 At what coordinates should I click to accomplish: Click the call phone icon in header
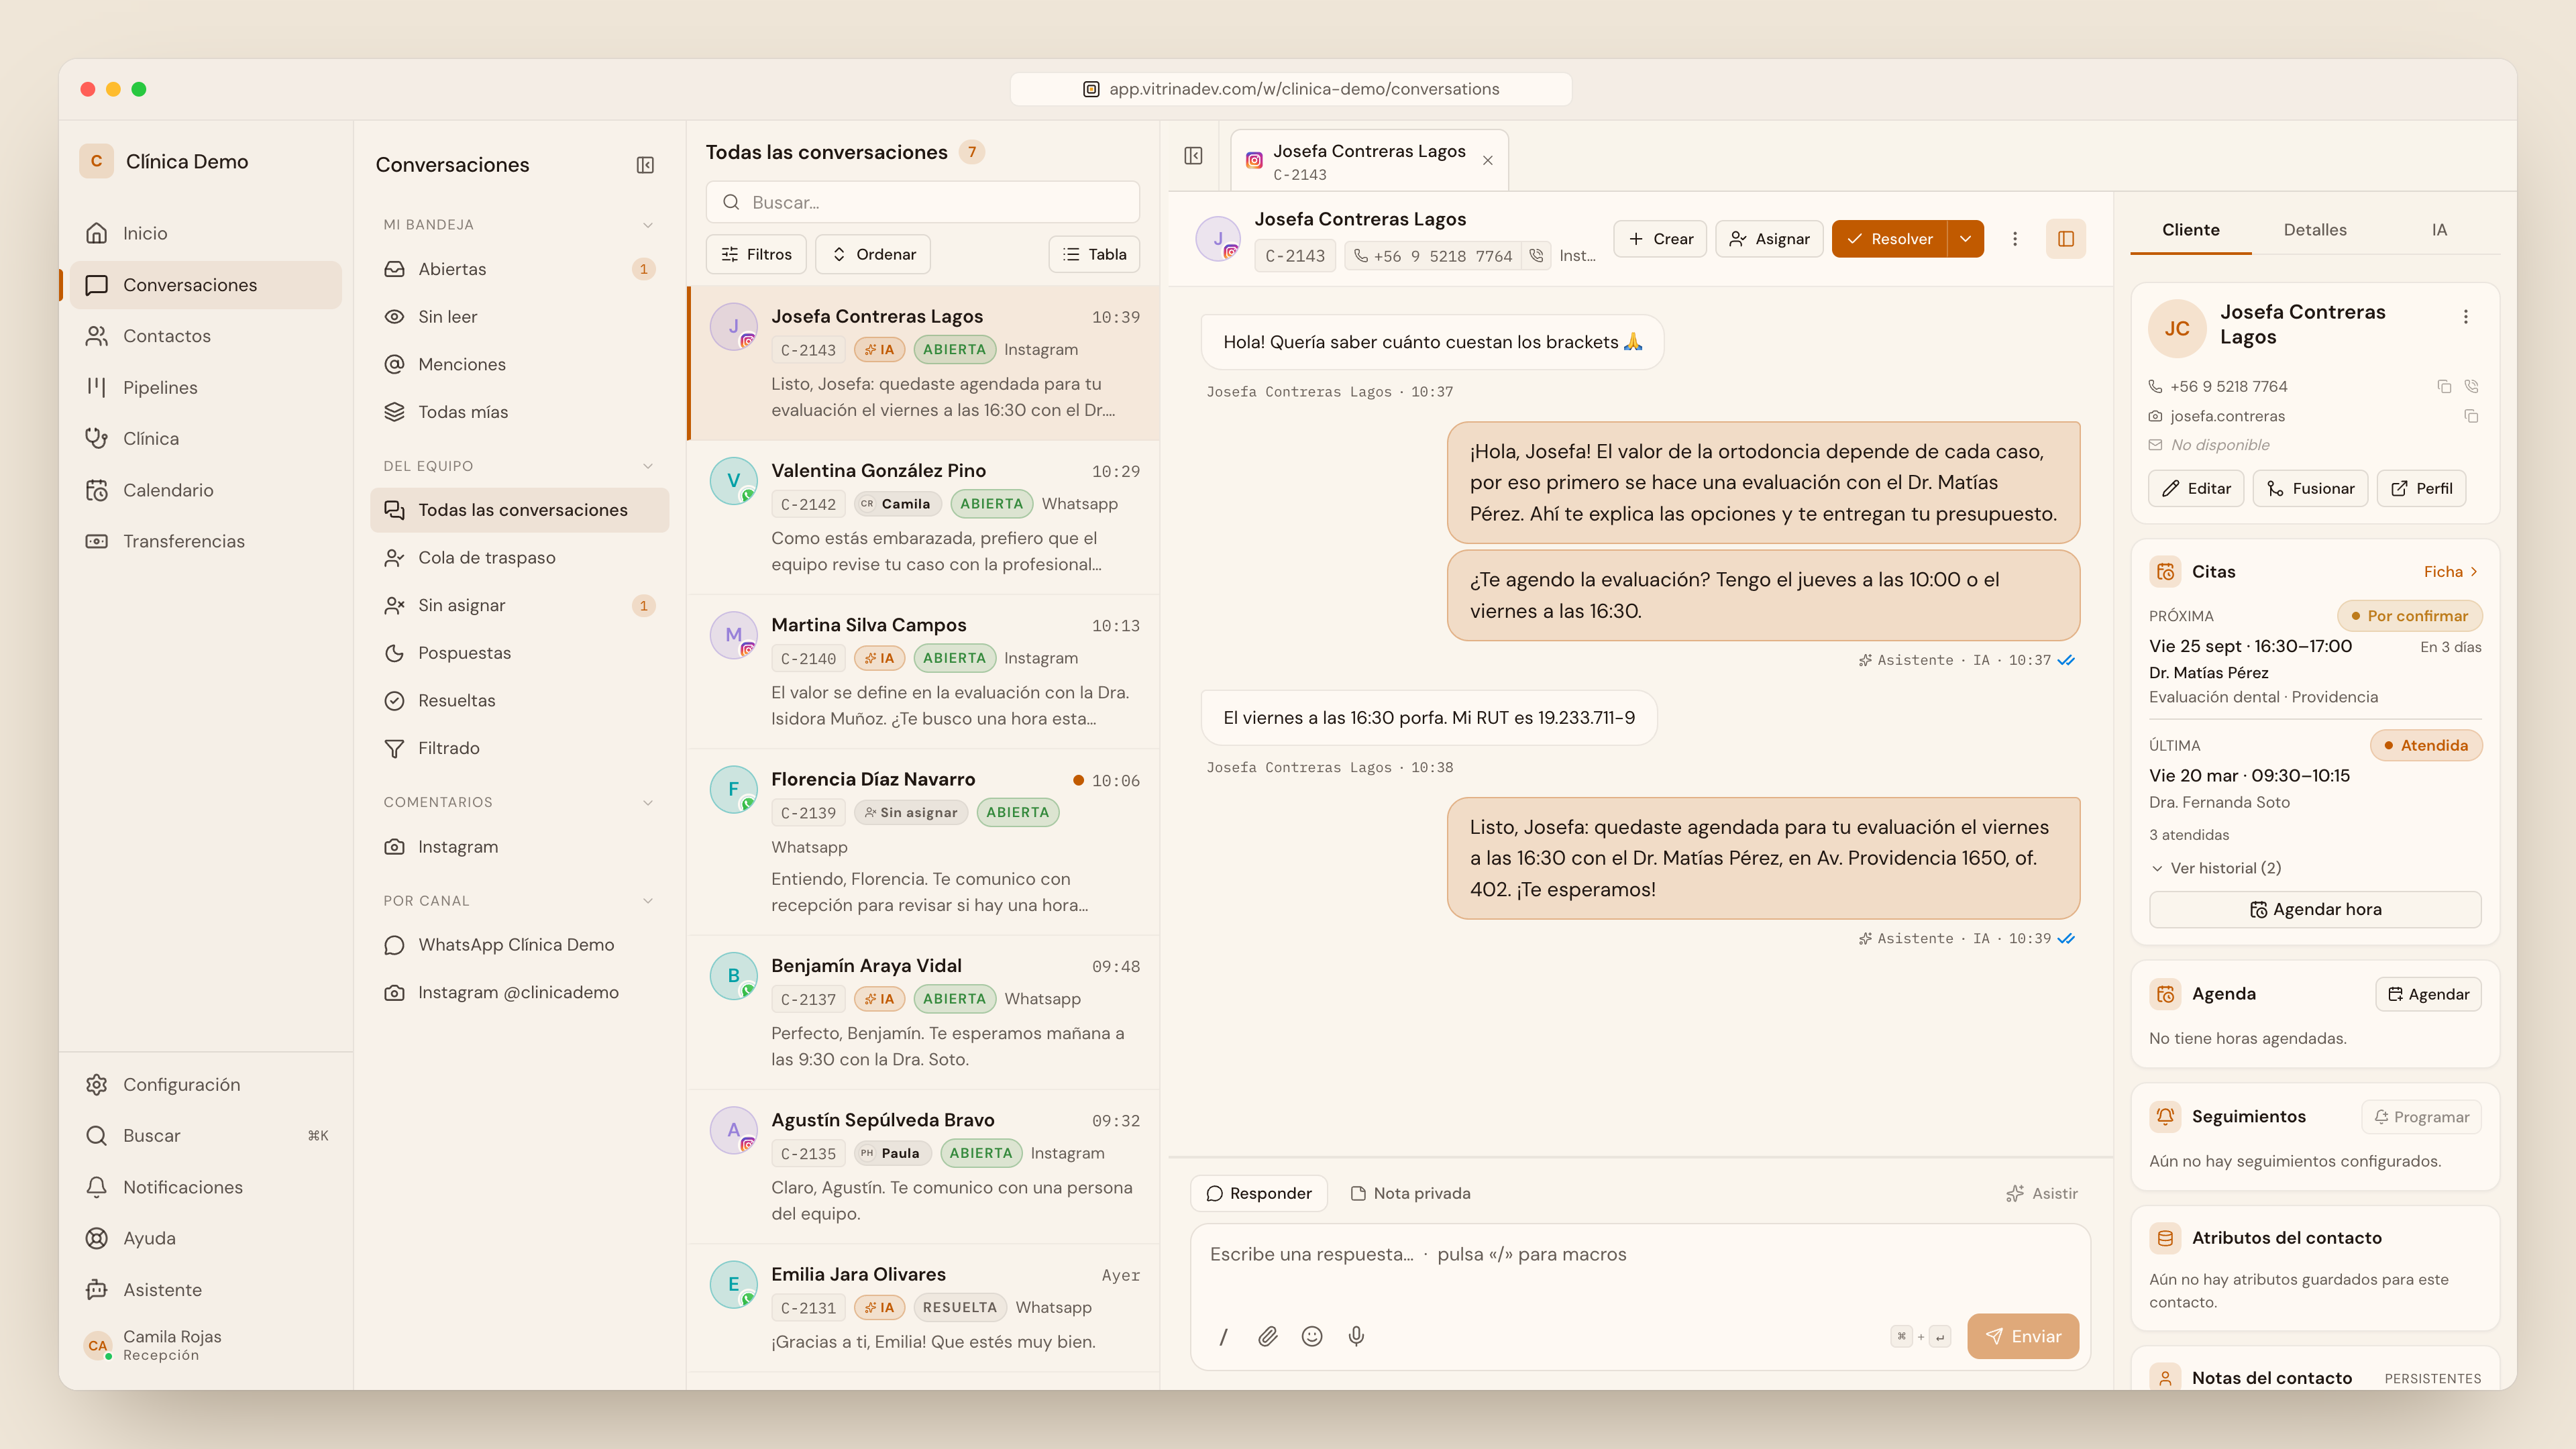[1536, 256]
